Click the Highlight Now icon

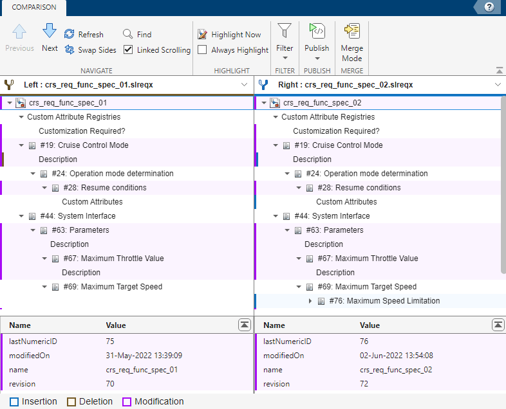203,35
